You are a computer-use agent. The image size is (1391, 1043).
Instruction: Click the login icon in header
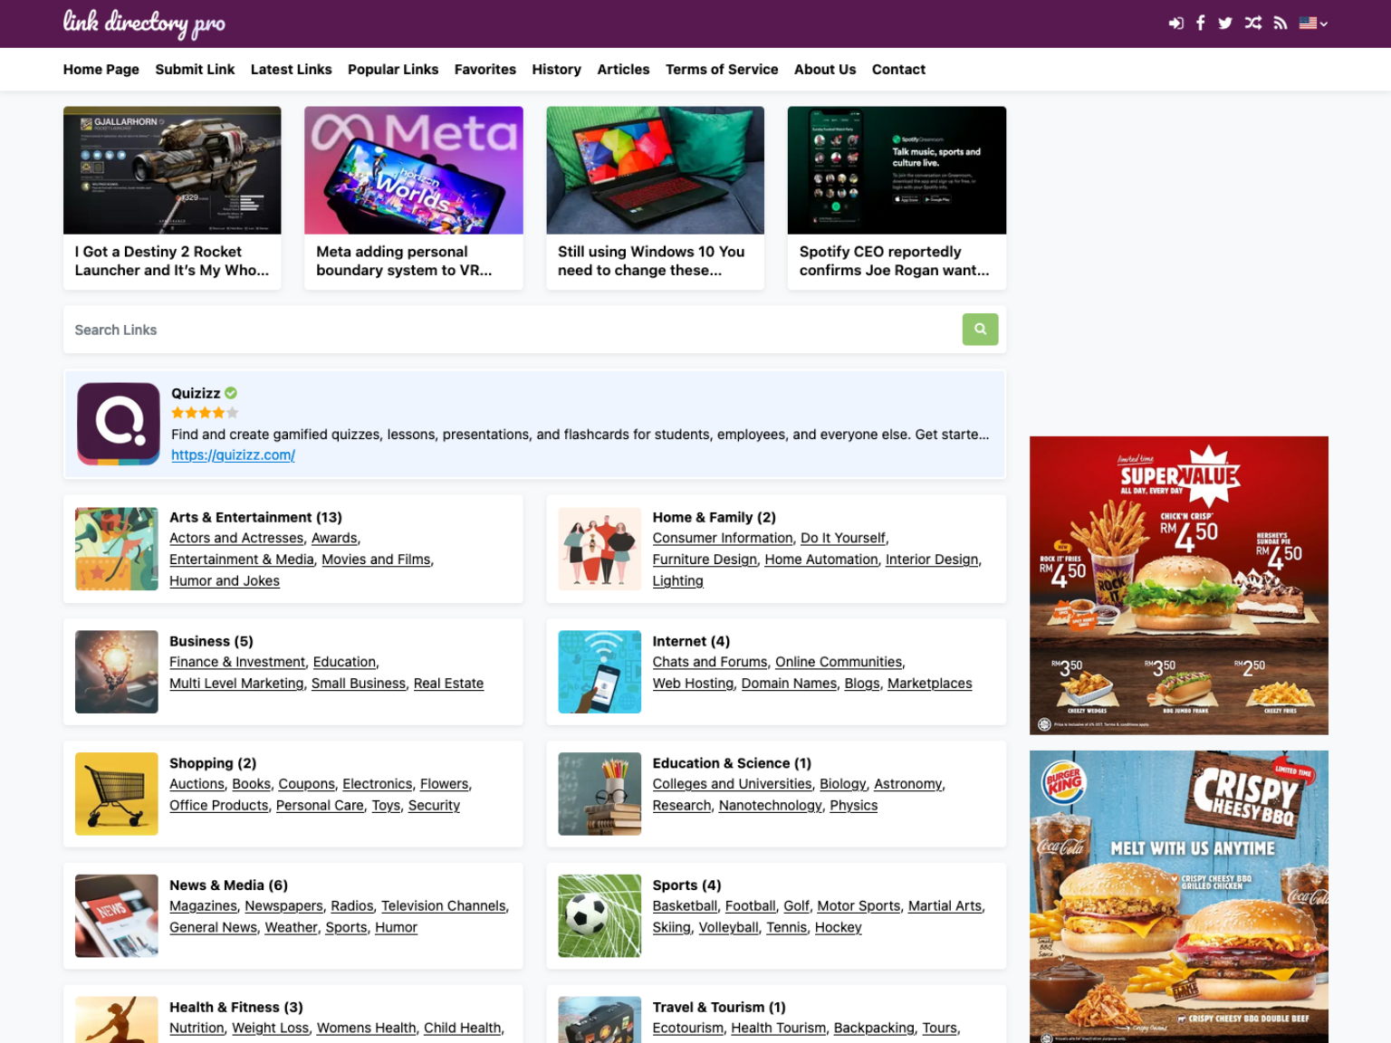point(1175,24)
